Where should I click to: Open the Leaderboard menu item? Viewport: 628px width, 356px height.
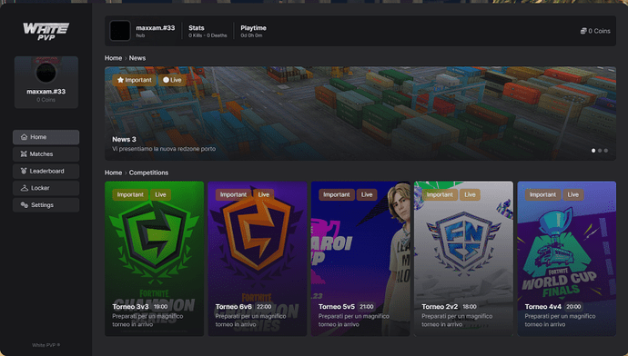point(46,171)
